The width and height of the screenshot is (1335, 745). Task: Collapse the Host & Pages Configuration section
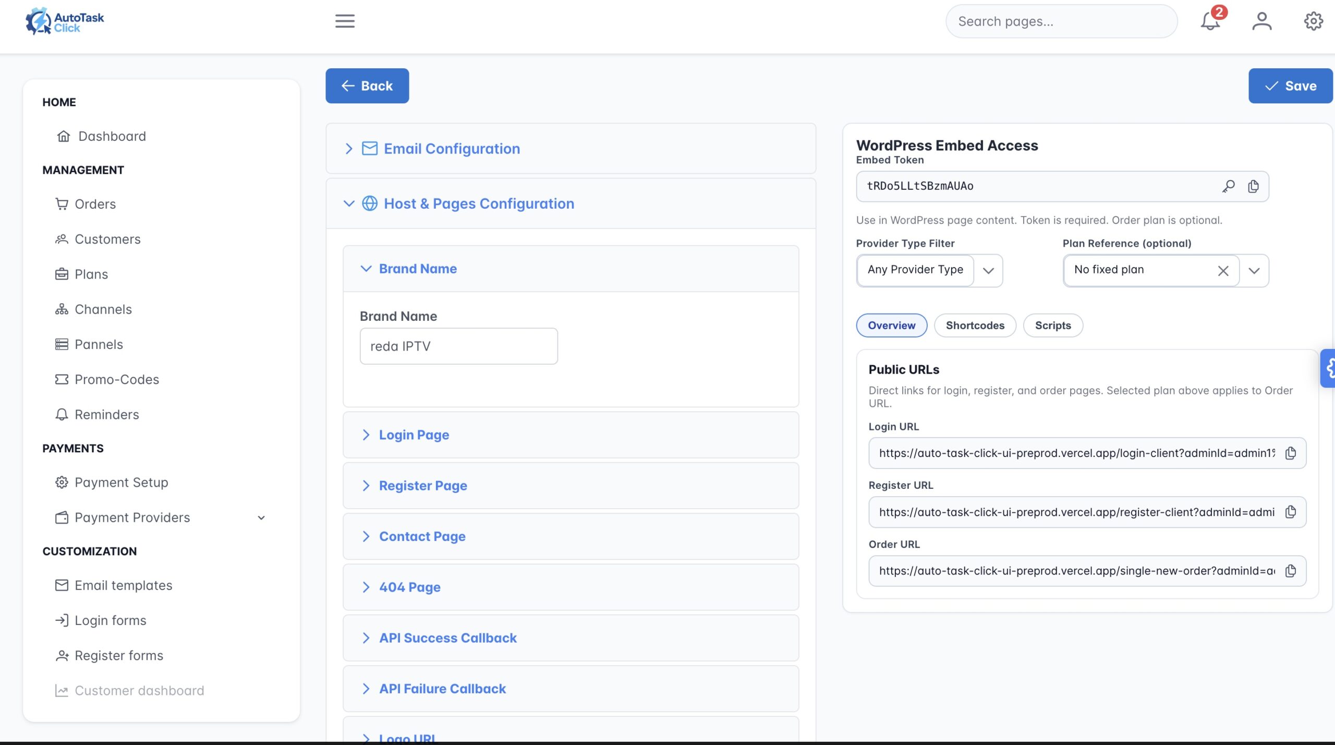pyautogui.click(x=571, y=203)
